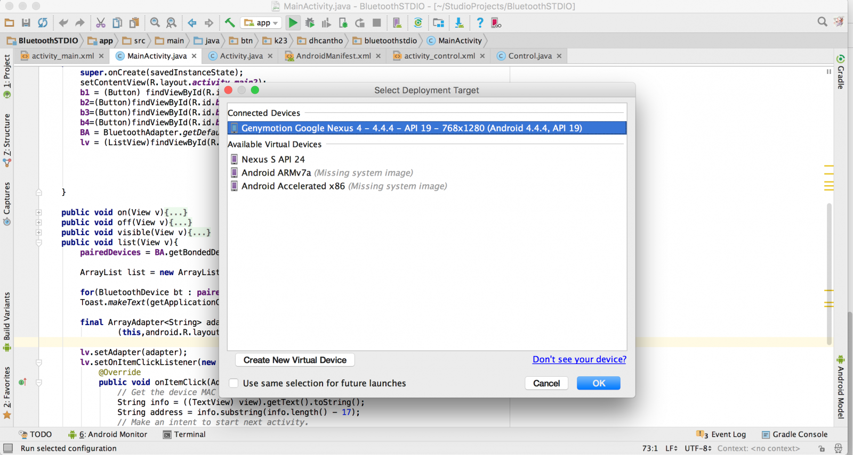This screenshot has width=853, height=455.
Task: Open the Event Log panel
Action: [721, 434]
